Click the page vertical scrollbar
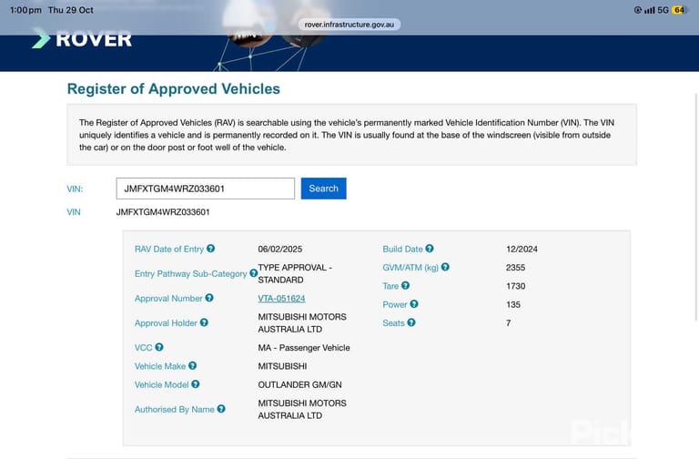This screenshot has width=699, height=459. coord(696,207)
